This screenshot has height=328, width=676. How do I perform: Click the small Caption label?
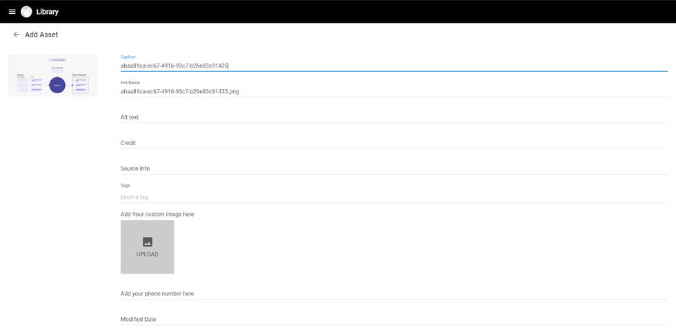pos(128,57)
